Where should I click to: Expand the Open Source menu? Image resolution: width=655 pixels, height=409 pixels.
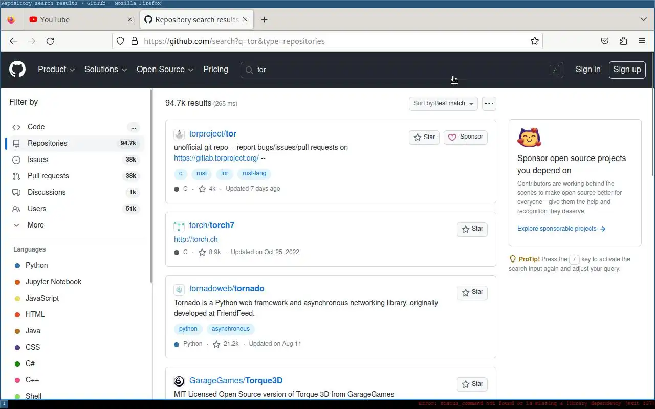pos(165,70)
